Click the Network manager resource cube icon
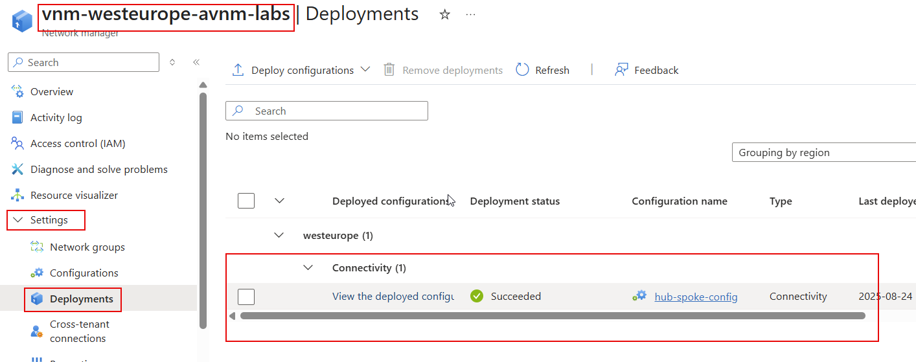The height and width of the screenshot is (362, 916). click(22, 21)
